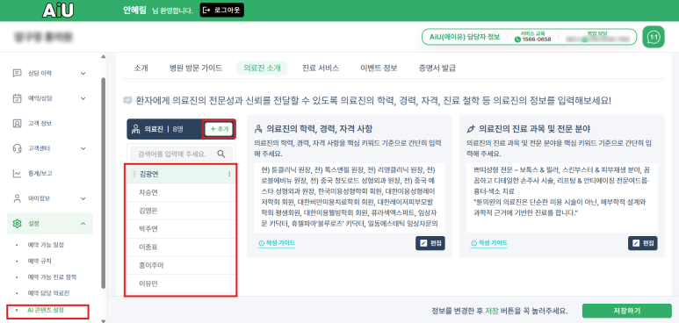Open 예약 가능 진료 항목 submenu
The height and width of the screenshot is (323, 679).
click(52, 277)
